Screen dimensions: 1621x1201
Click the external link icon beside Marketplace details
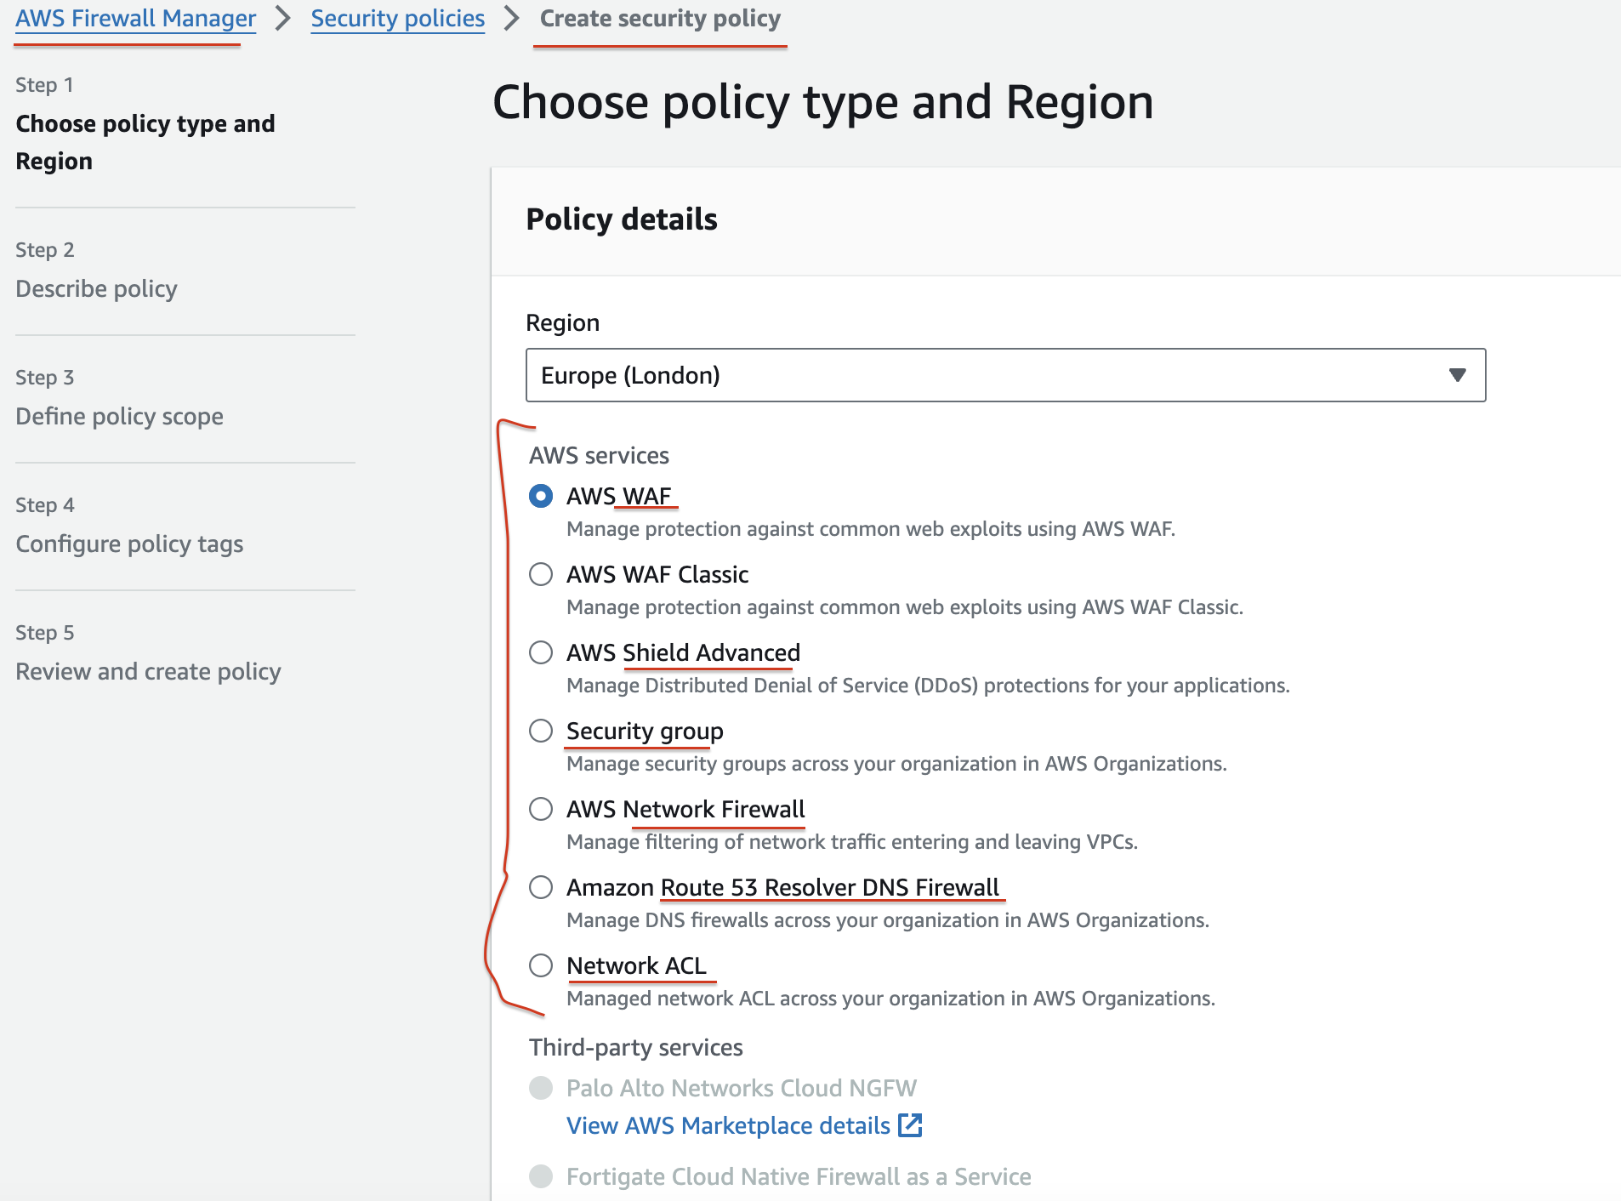tap(910, 1125)
